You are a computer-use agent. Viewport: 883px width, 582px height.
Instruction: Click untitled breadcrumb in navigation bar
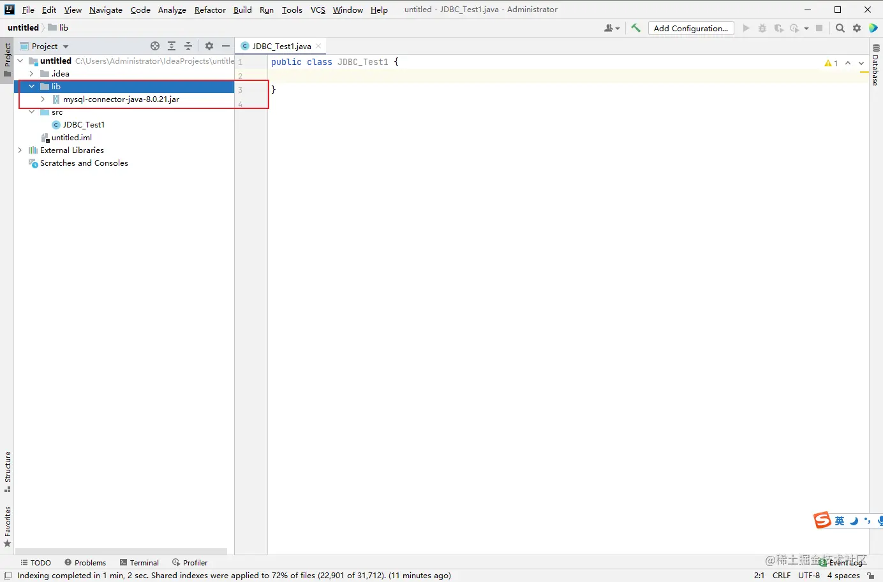(x=23, y=28)
